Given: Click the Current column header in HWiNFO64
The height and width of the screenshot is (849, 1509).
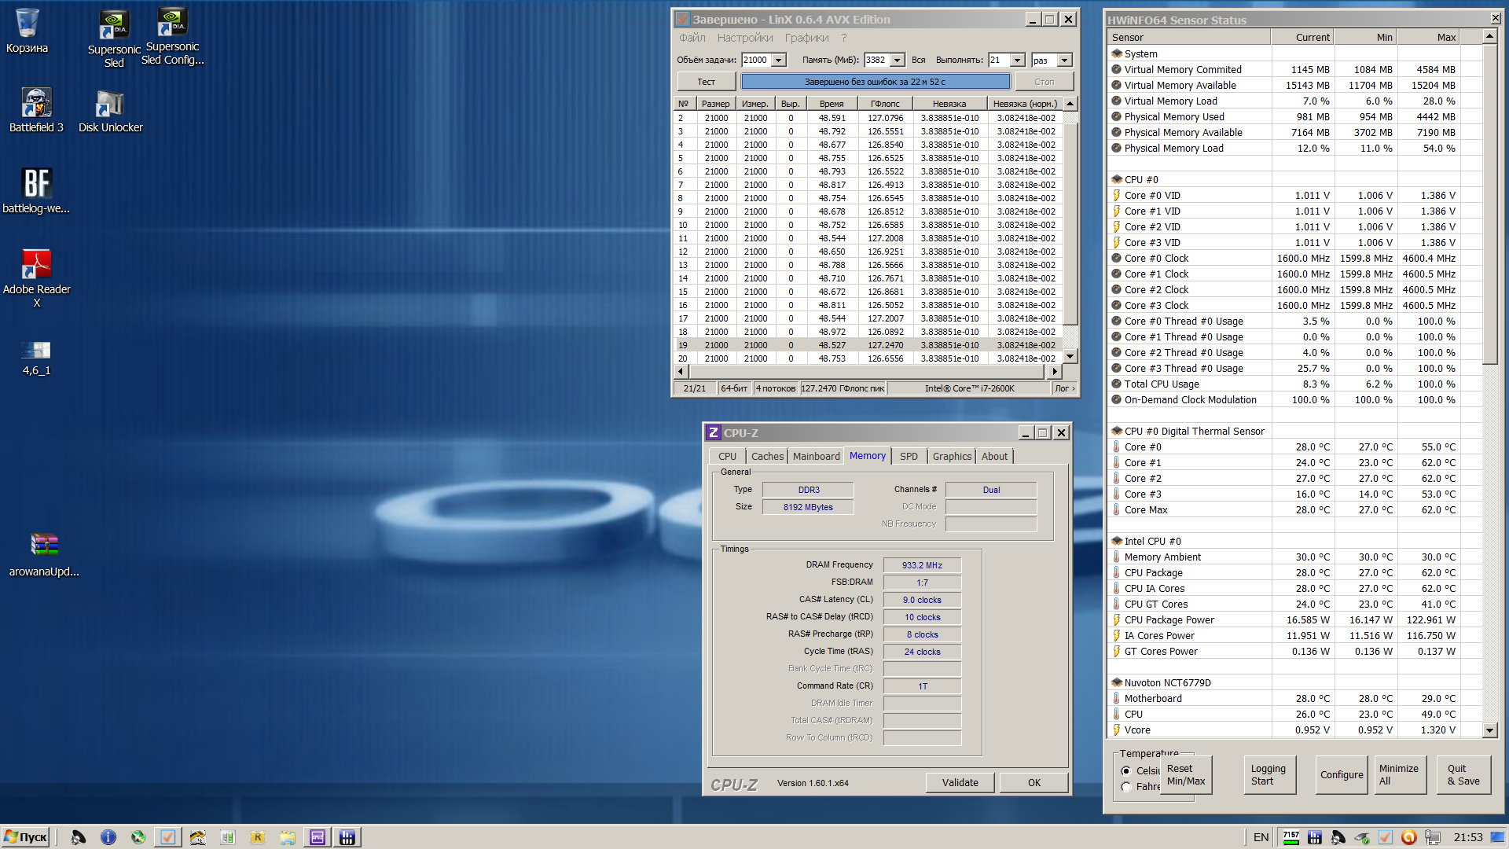Looking at the screenshot, I should point(1302,38).
